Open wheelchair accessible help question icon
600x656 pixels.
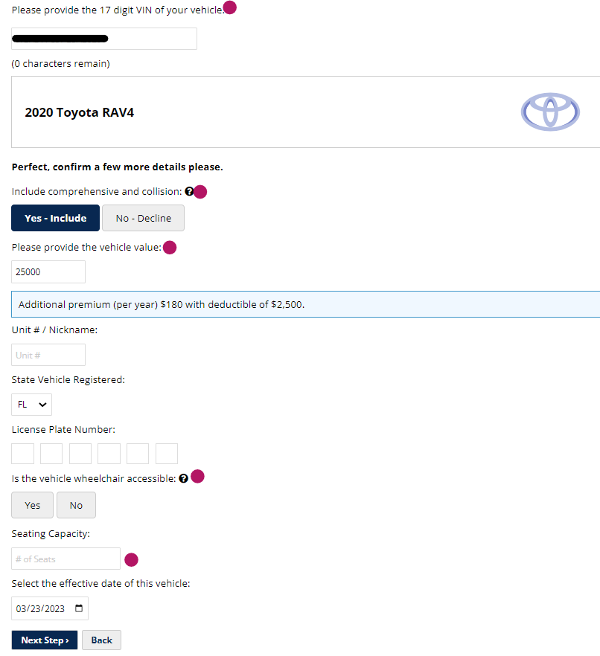pos(183,478)
